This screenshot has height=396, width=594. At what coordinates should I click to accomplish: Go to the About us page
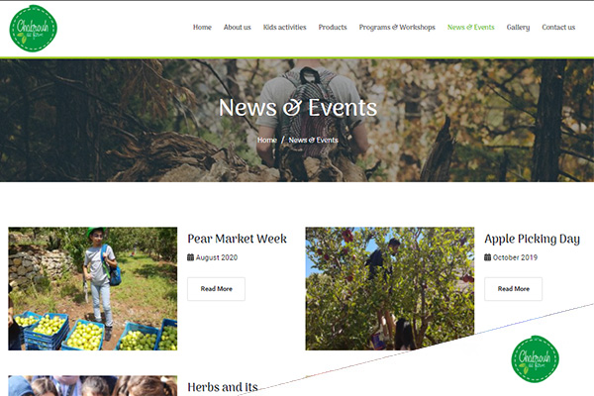click(238, 28)
